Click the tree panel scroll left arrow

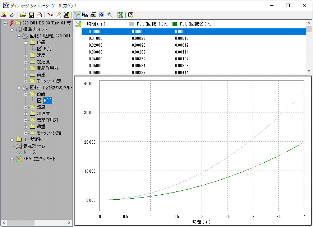tap(4, 223)
